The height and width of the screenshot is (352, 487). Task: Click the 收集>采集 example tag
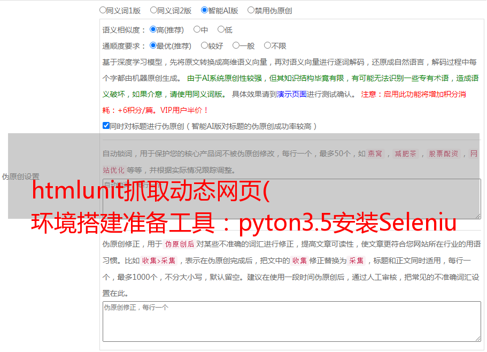[x=159, y=261]
